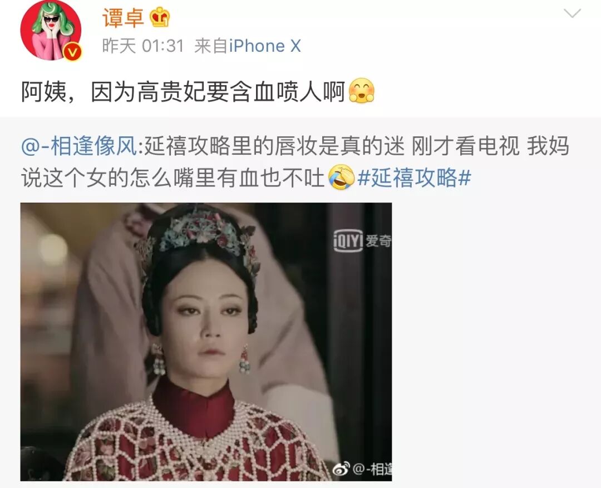Tap the Weibo watermark logo on image

[341, 468]
